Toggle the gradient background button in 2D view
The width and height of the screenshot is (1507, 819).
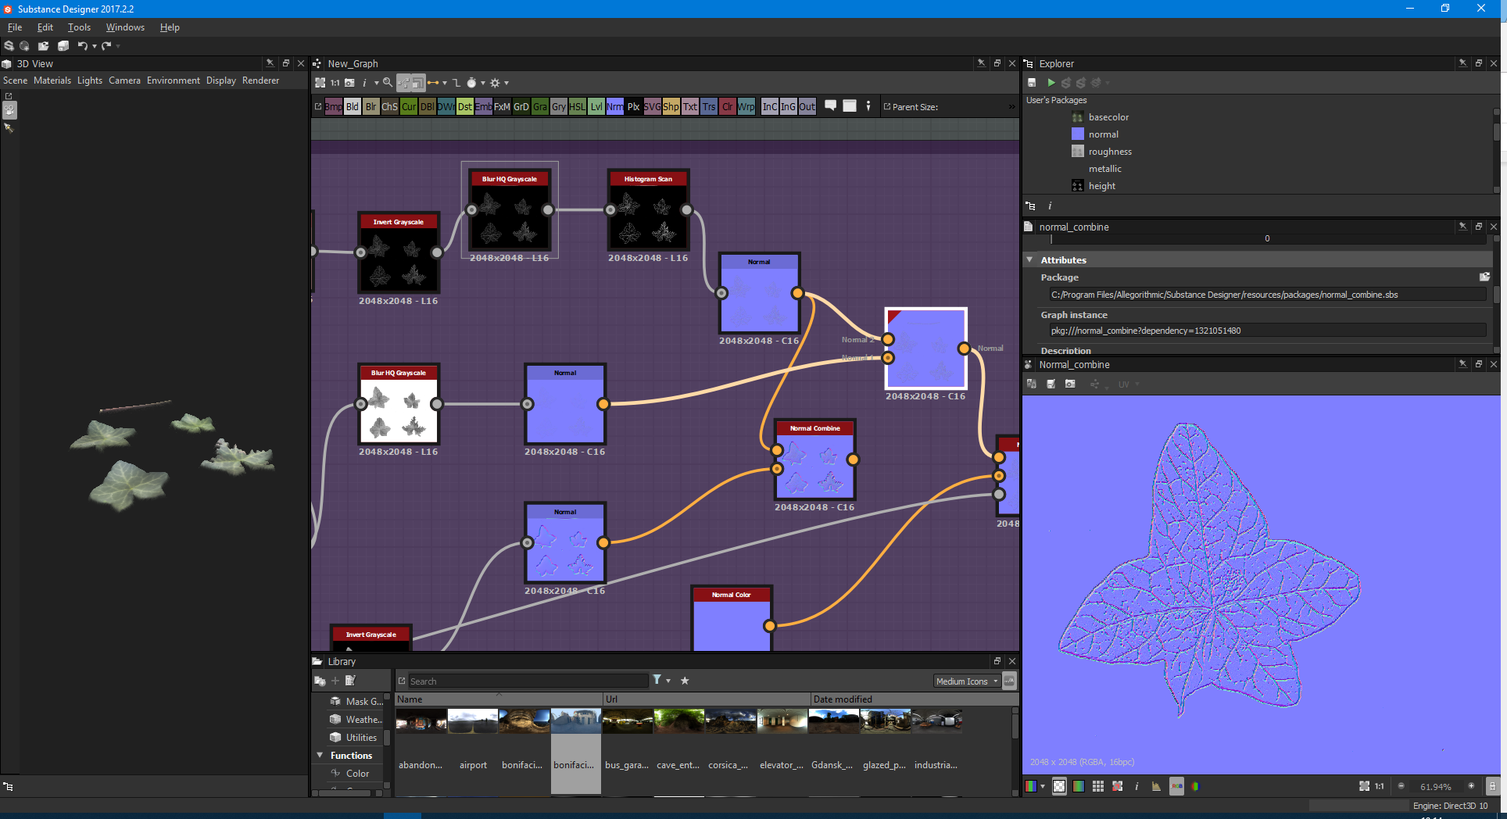click(x=1079, y=786)
